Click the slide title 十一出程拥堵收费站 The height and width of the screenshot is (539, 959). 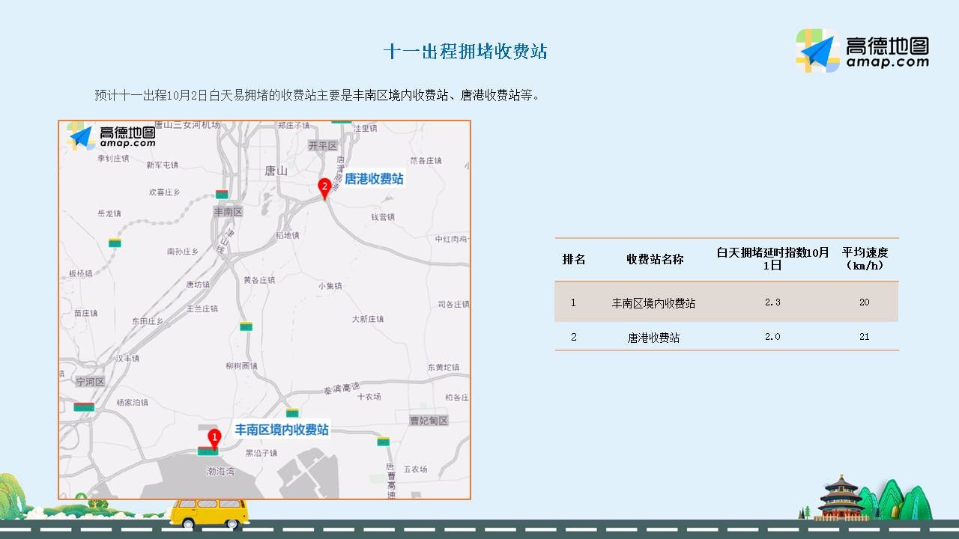465,51
